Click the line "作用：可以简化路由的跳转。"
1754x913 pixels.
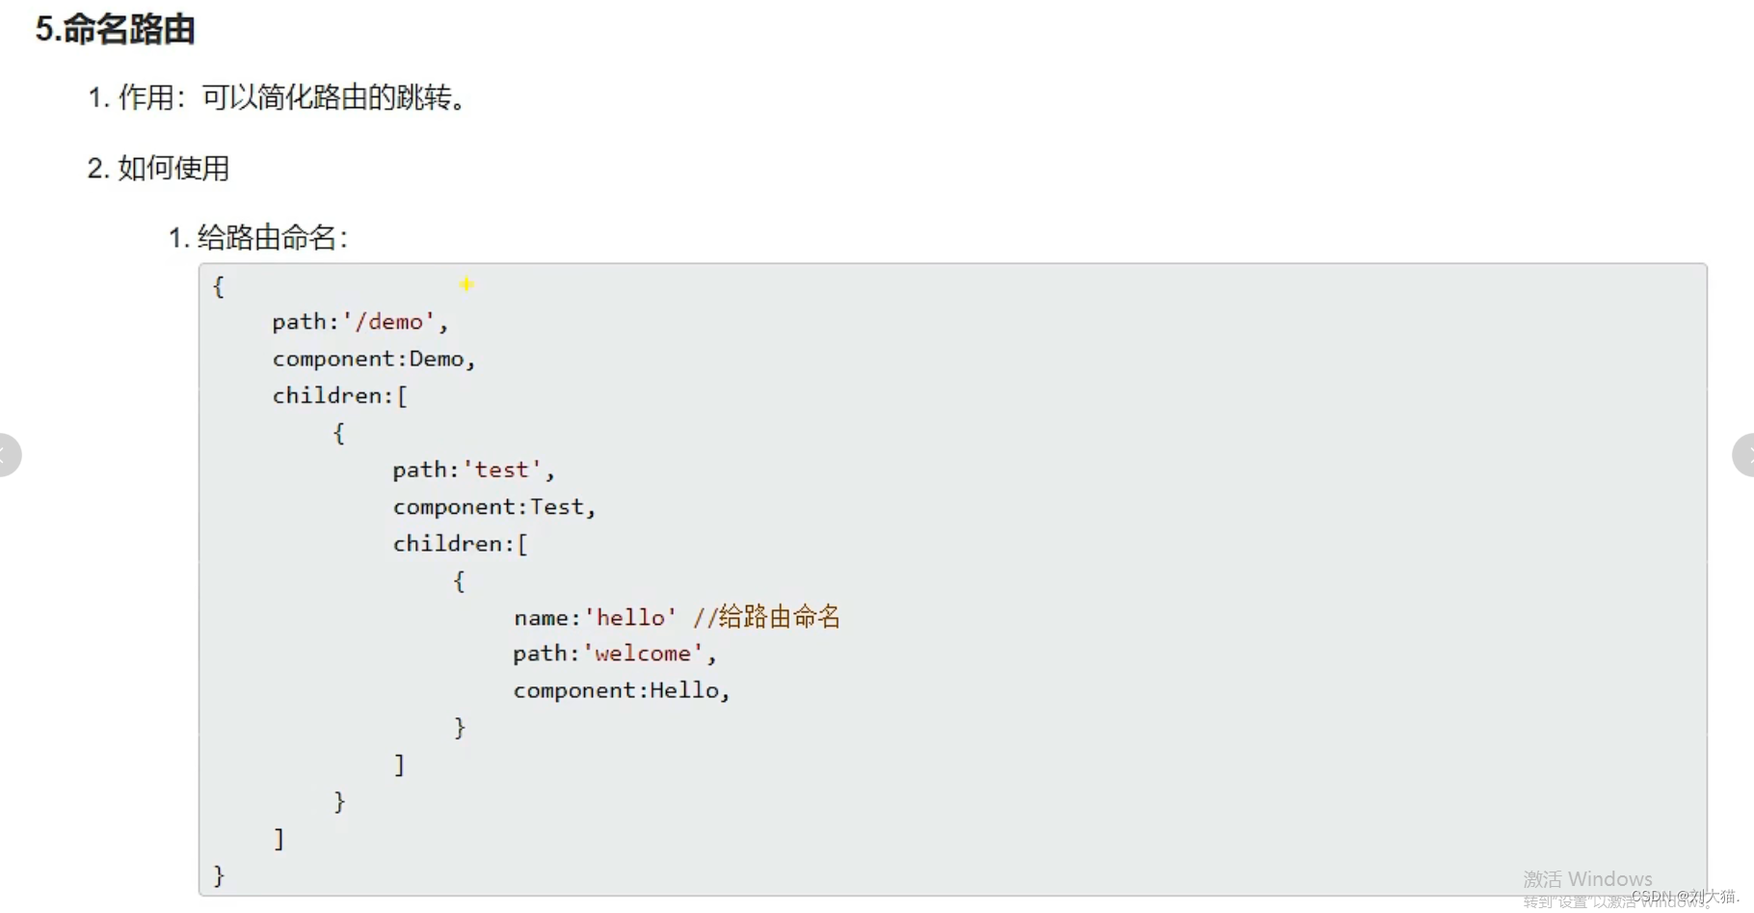[291, 97]
